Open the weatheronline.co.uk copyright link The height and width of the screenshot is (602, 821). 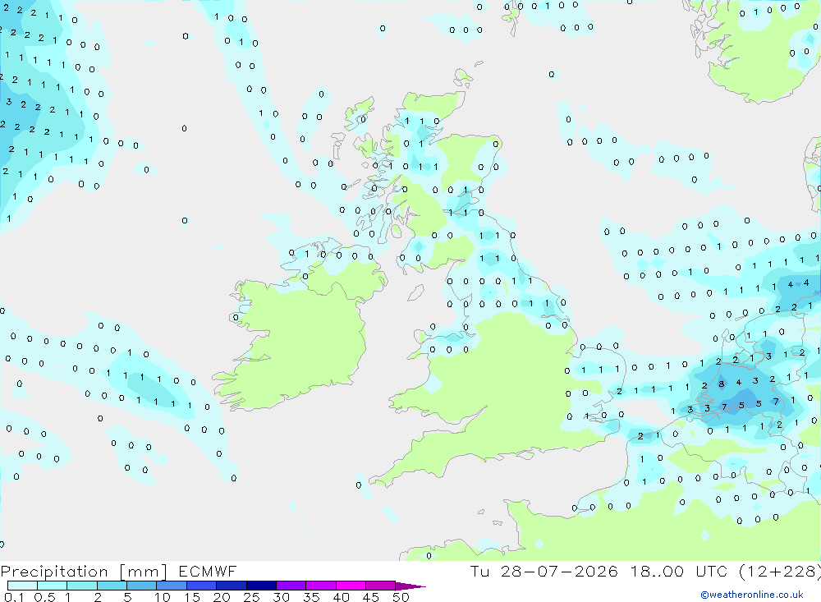752,595
